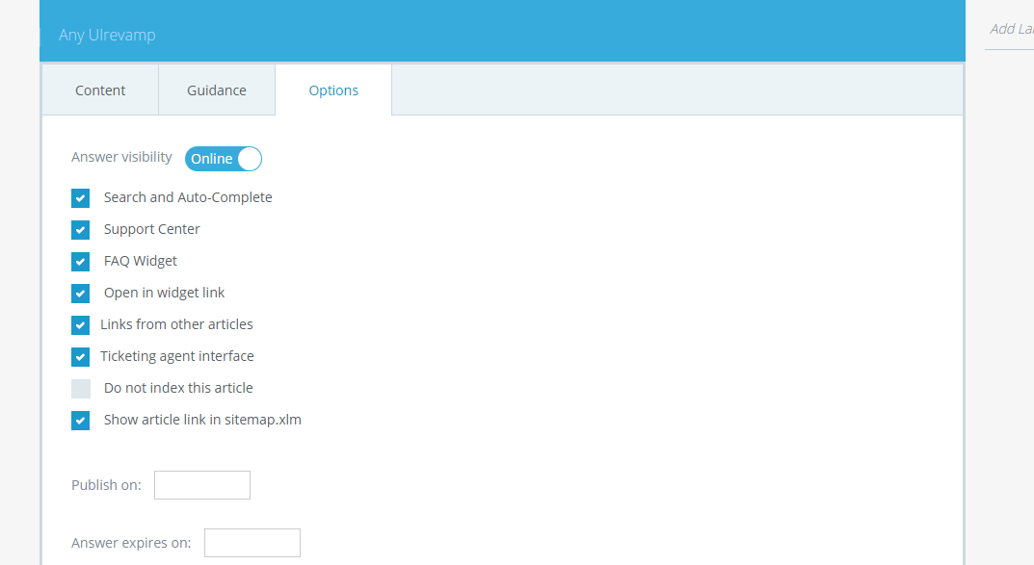The width and height of the screenshot is (1034, 565).
Task: Enable Do not index this article
Action: tap(80, 389)
